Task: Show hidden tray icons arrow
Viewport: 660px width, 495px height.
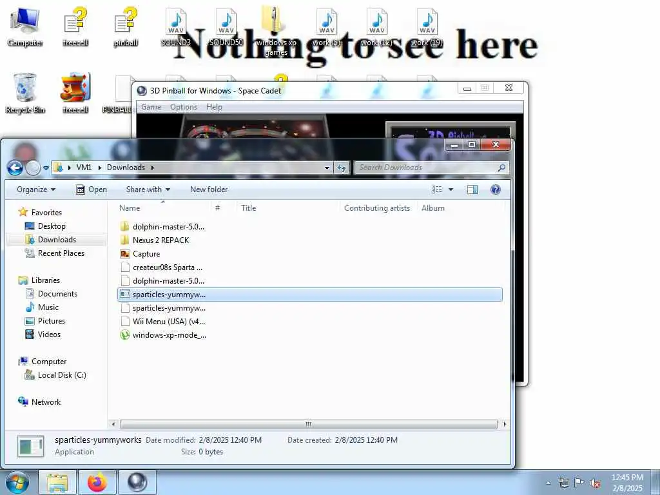Action: click(548, 483)
